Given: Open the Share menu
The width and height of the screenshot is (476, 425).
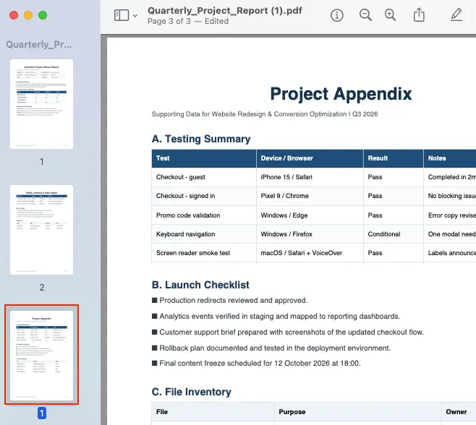Looking at the screenshot, I should (419, 14).
